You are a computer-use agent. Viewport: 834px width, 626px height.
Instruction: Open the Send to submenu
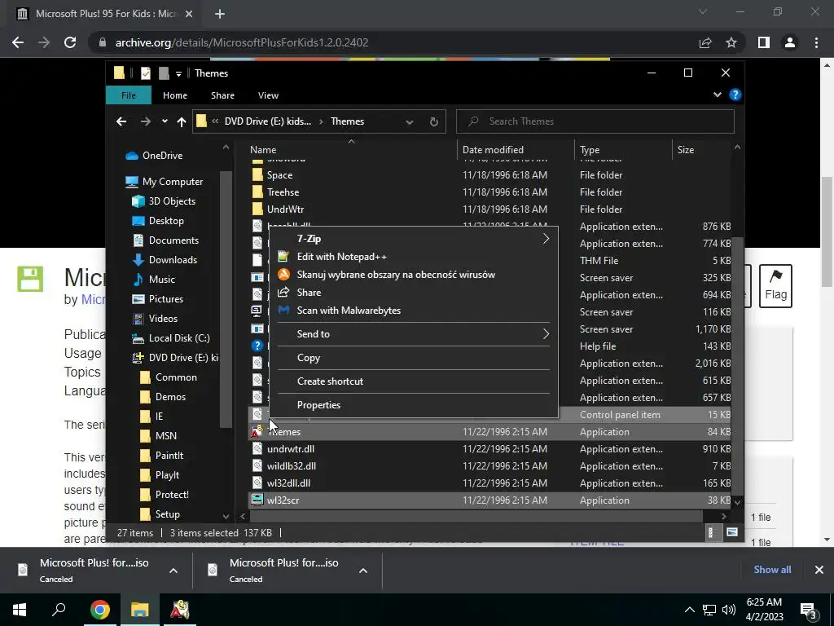coord(414,333)
